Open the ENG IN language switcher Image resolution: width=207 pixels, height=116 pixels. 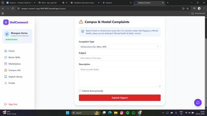181,113
